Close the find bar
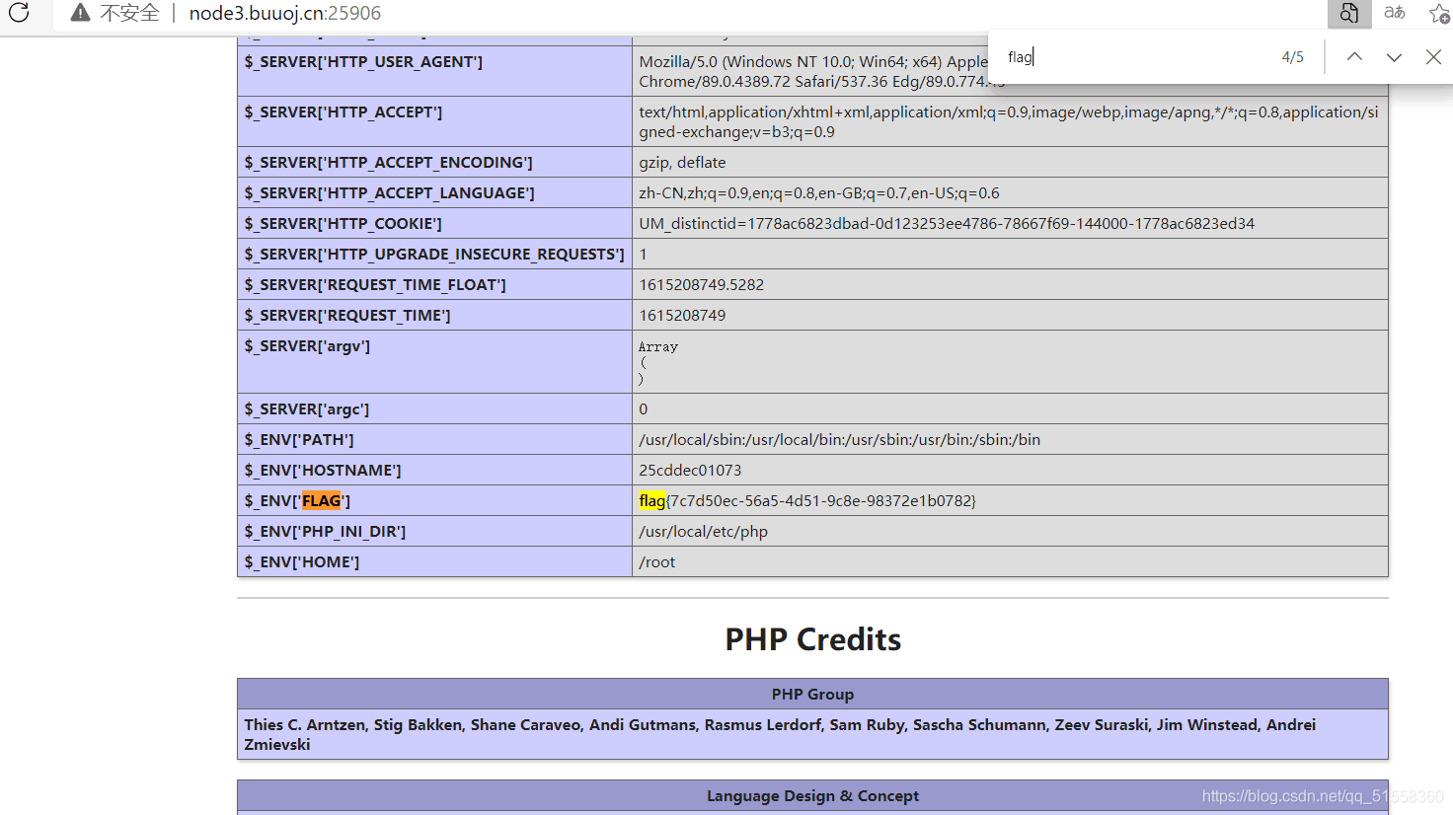The width and height of the screenshot is (1453, 815). pyautogui.click(x=1433, y=57)
